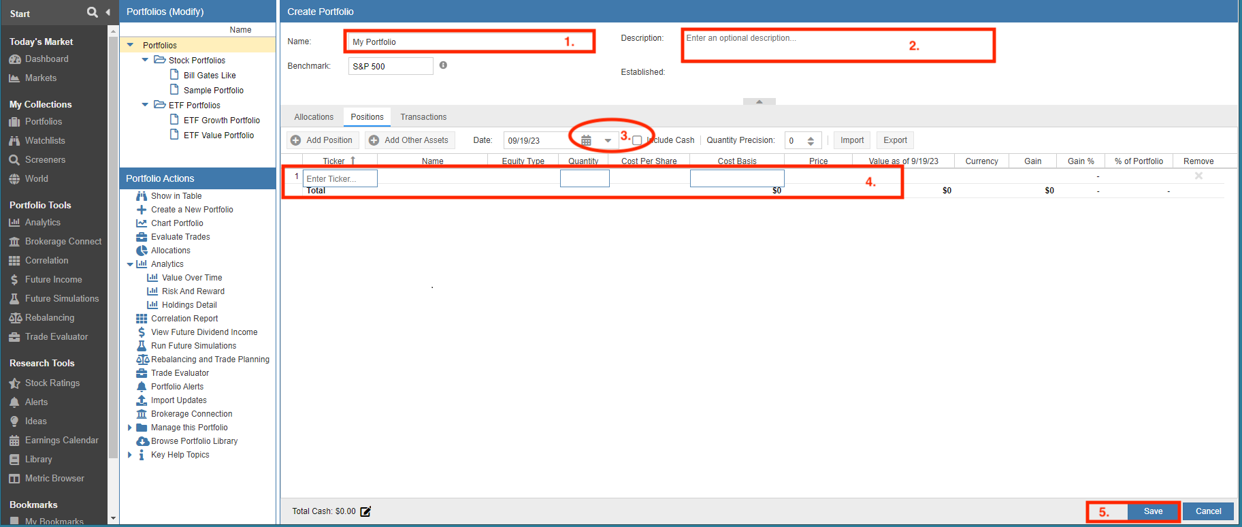The width and height of the screenshot is (1242, 527).
Task: Expand the Manage this Portfolio folder
Action: point(130,428)
